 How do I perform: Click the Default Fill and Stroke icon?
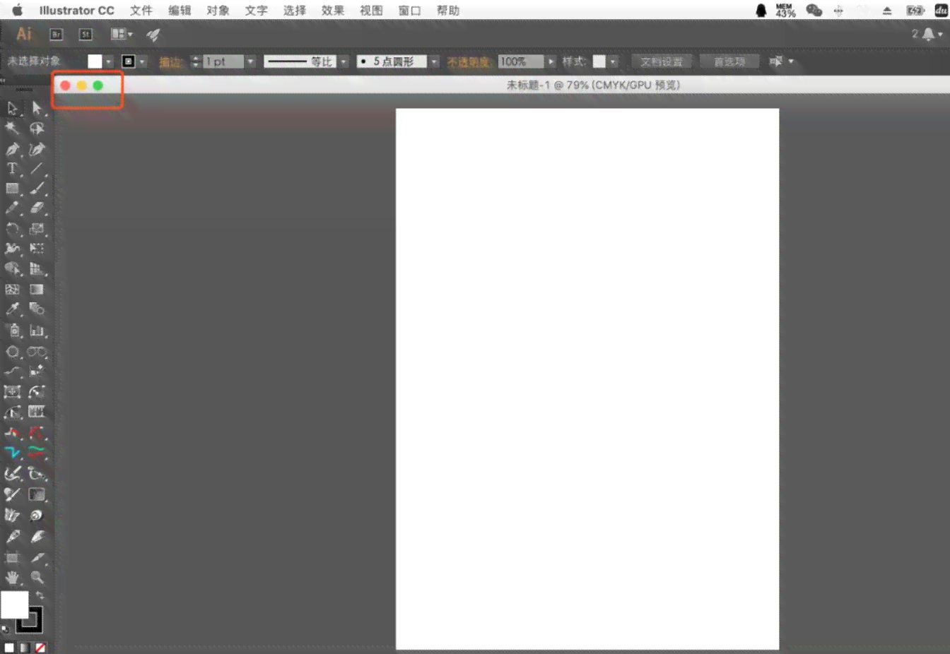[6, 629]
